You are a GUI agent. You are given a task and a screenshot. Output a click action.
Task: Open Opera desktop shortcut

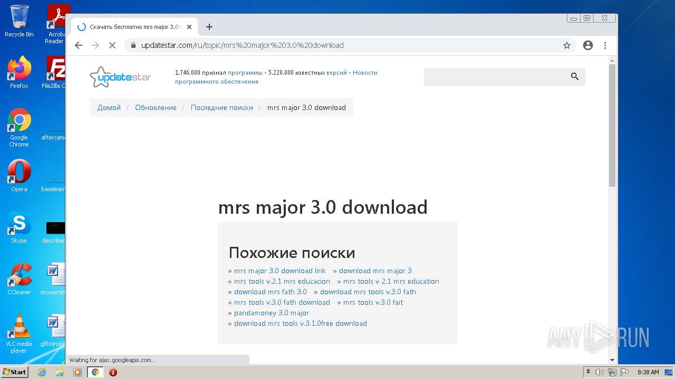click(x=19, y=176)
